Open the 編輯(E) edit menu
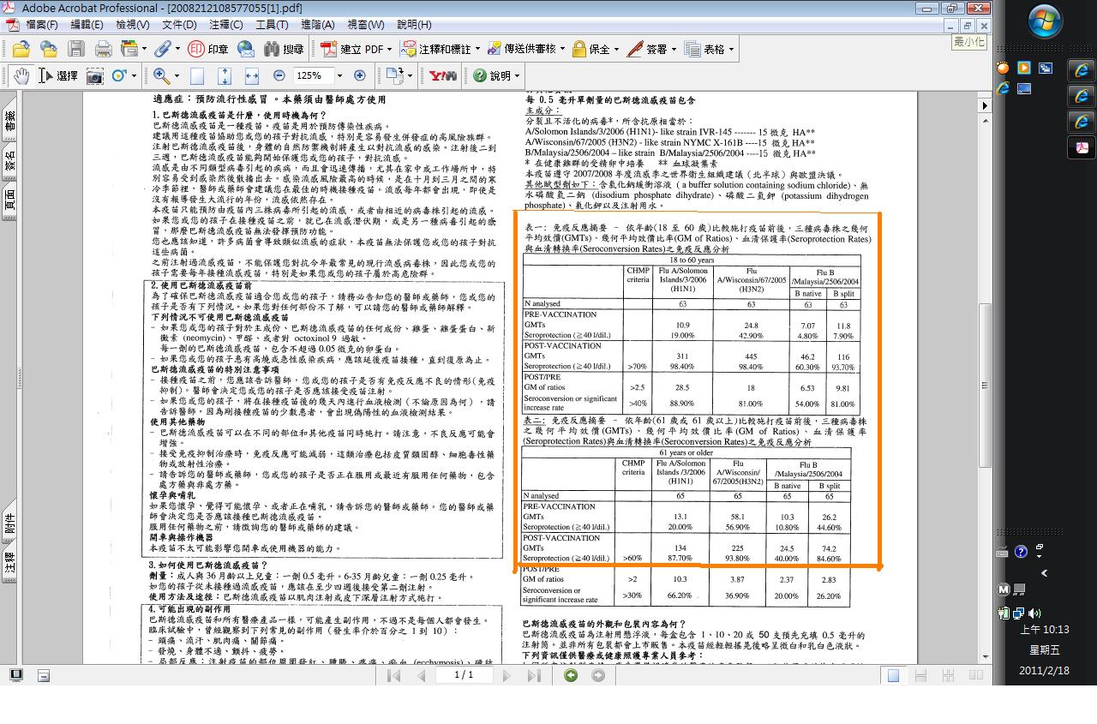The height and width of the screenshot is (724, 1097). 87,25
